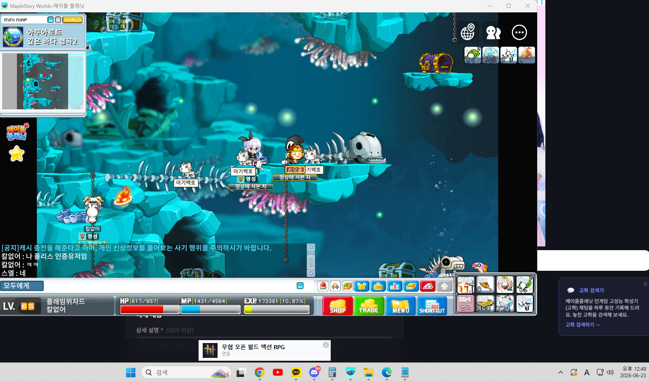Viewport: 649px width, 381px height.
Task: Click the red sneaker icon button
Action: pyautogui.click(x=428, y=286)
